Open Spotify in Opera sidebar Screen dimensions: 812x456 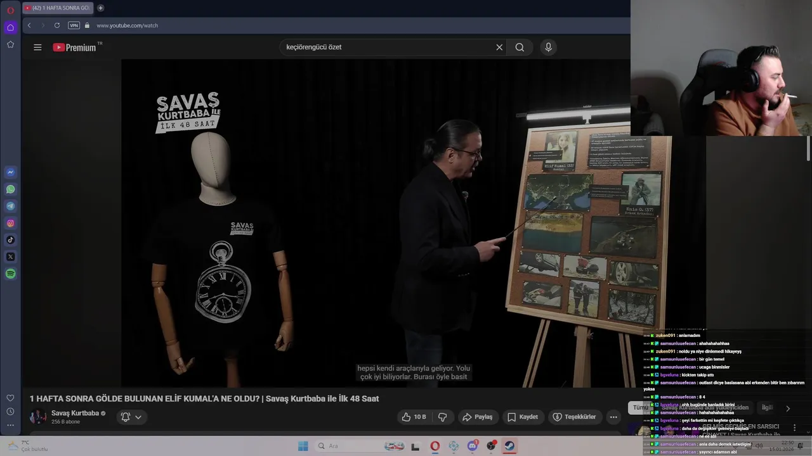(x=10, y=274)
